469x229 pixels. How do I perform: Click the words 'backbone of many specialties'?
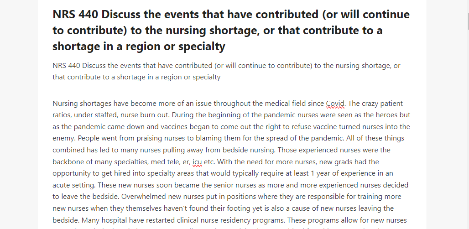[x=100, y=162]
